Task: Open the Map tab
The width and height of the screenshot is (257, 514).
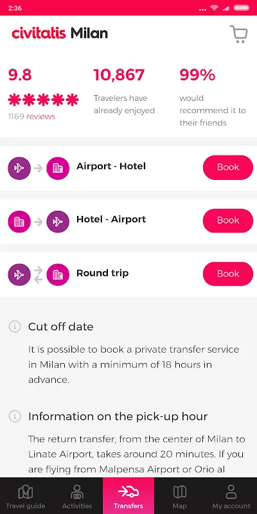Action: click(180, 492)
